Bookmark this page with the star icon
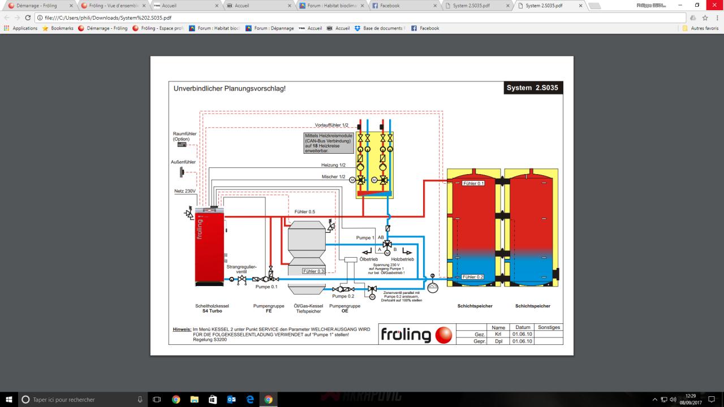This screenshot has width=724, height=407. tap(705, 18)
